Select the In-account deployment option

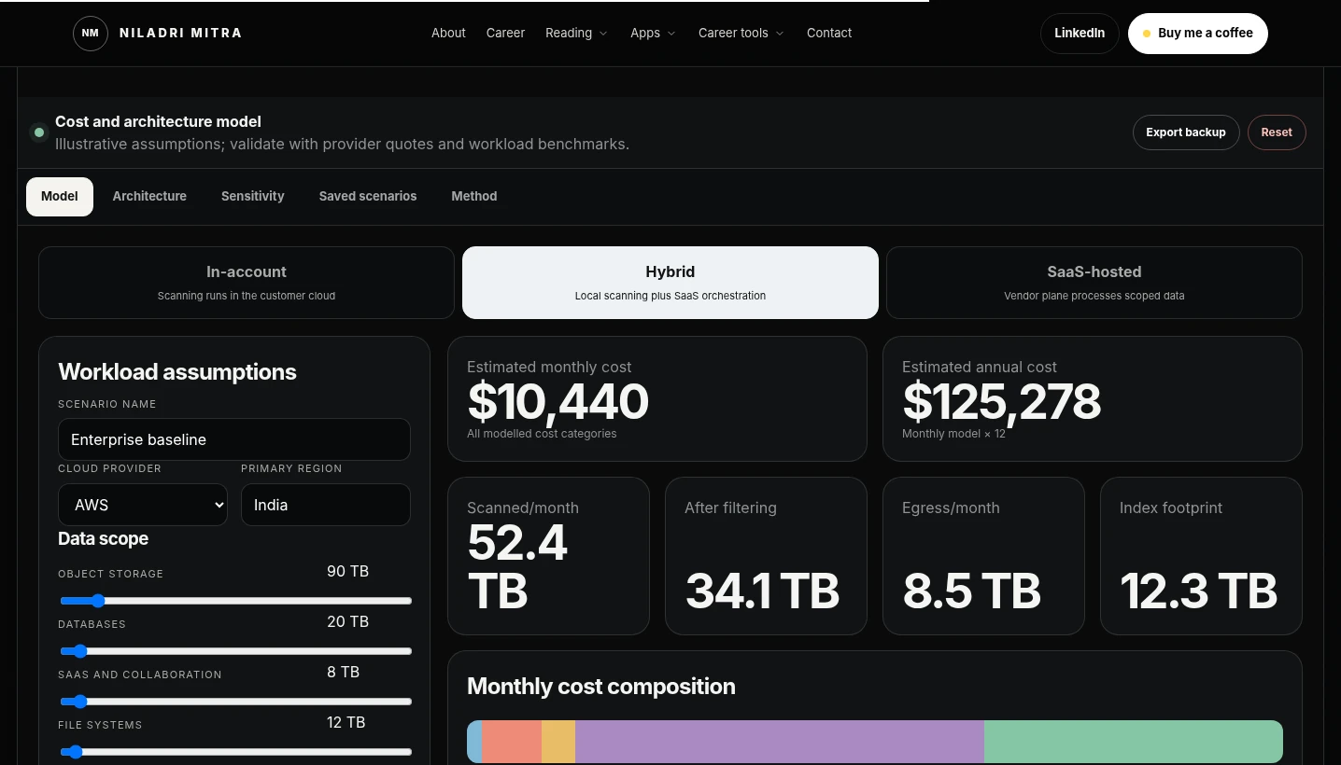point(247,283)
